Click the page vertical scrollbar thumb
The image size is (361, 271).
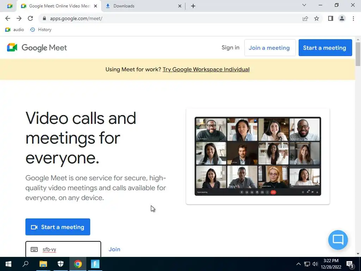point(358,54)
